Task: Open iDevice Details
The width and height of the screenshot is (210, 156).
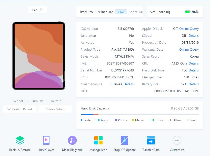Action: [x=55, y=109]
